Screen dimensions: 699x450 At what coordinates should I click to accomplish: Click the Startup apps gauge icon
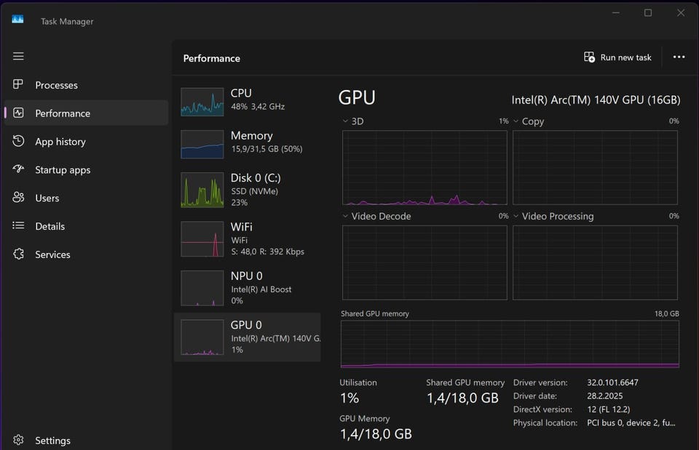(19, 169)
